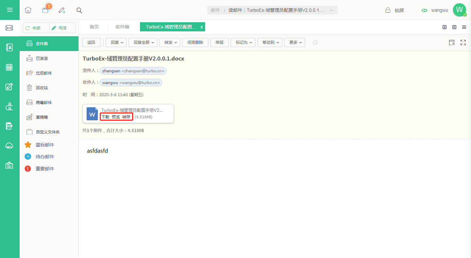Open the tab list menu icon
This screenshot has height=258, width=471.
point(464,27)
